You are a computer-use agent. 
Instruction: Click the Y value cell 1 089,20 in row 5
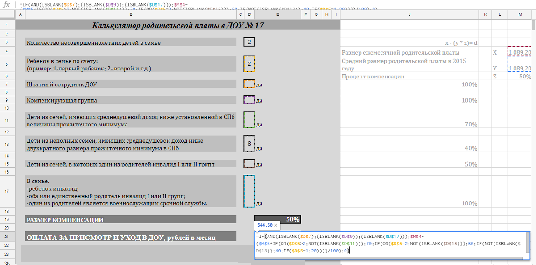point(520,64)
